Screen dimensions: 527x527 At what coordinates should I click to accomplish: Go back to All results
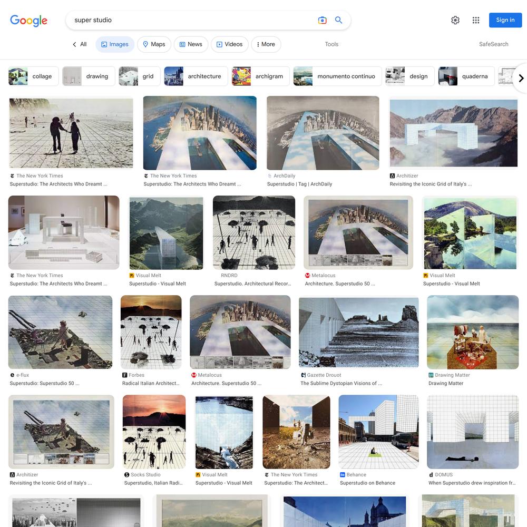(x=80, y=44)
